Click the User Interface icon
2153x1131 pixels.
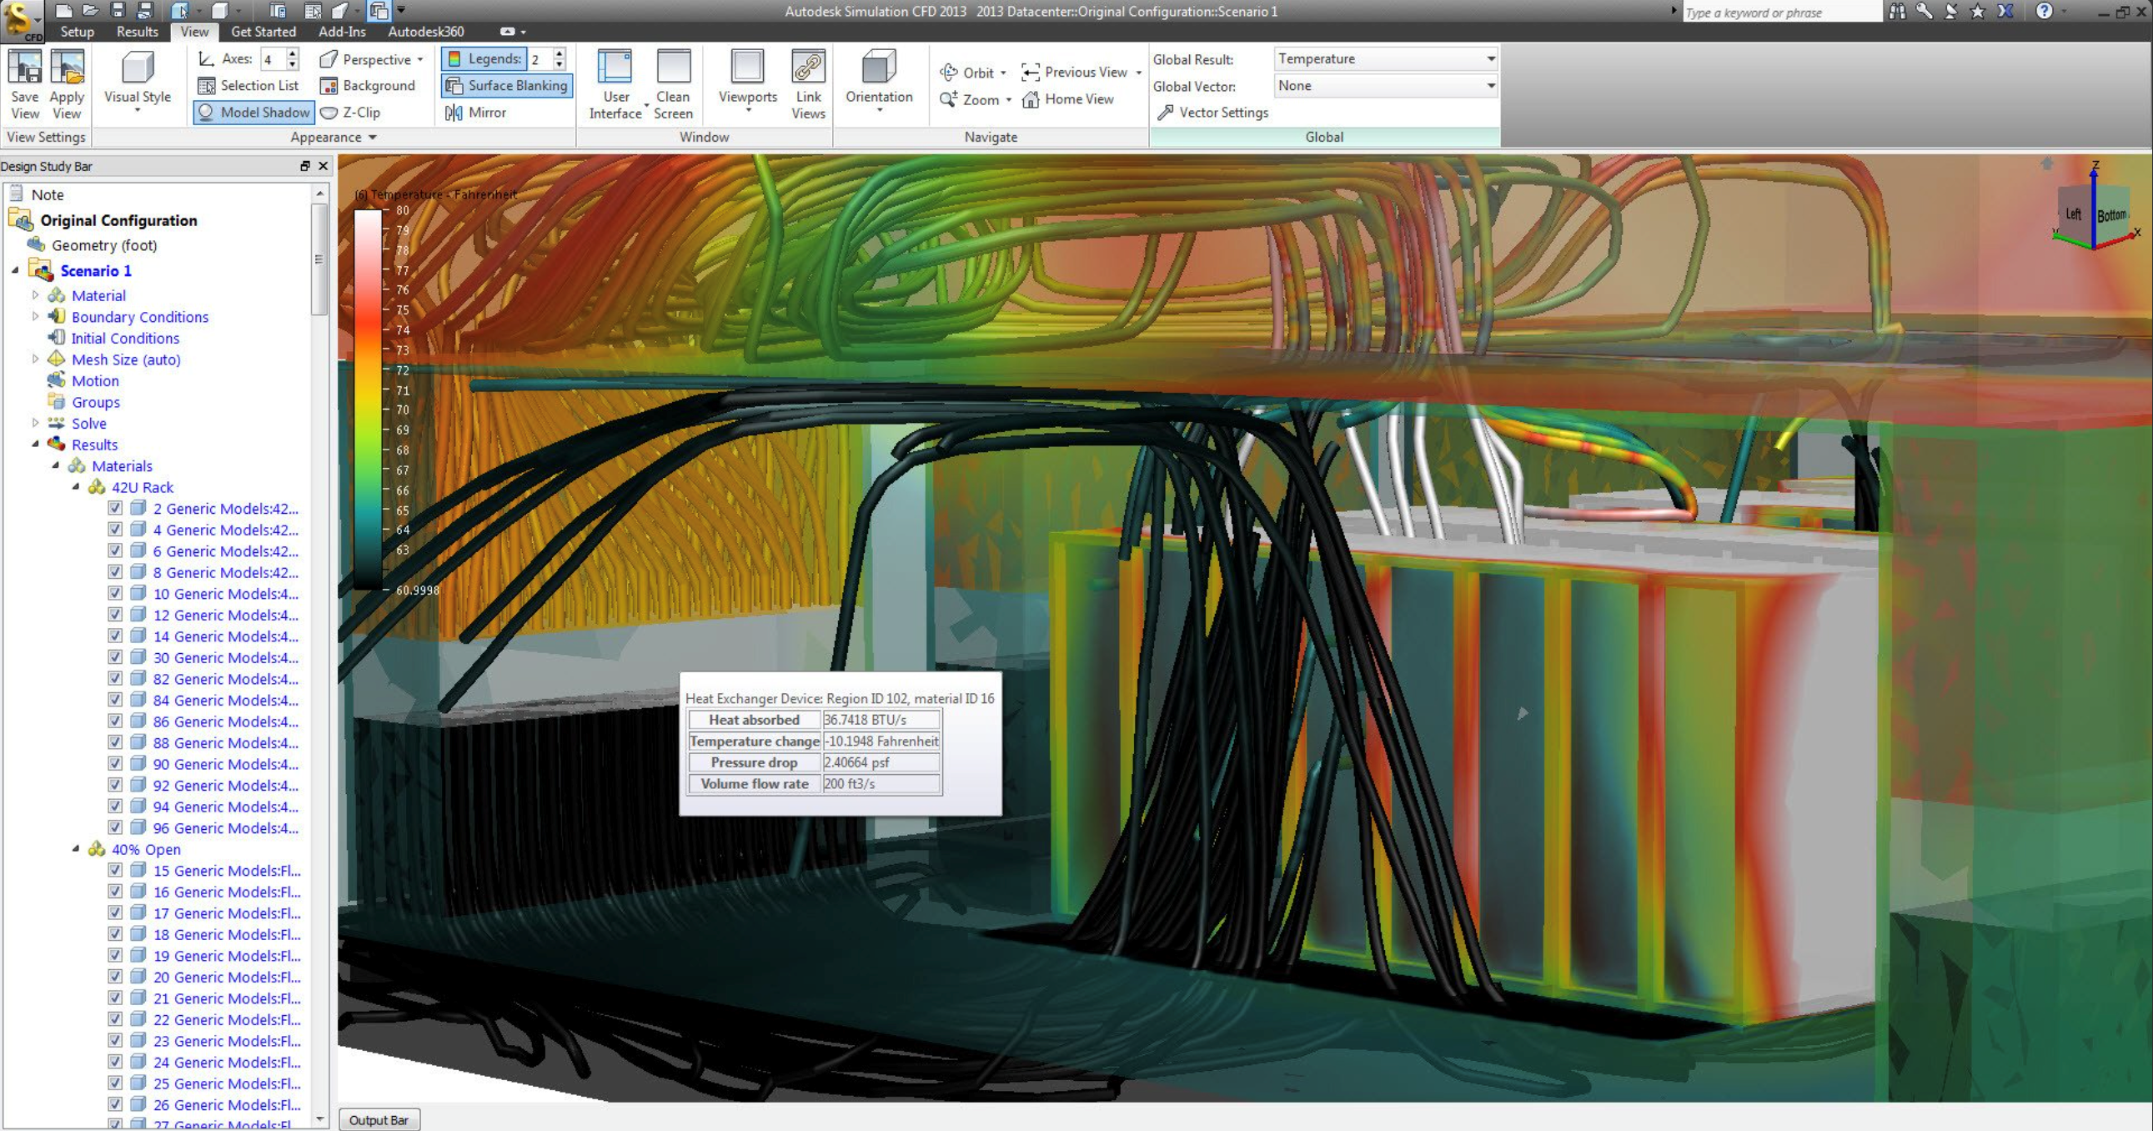[615, 68]
